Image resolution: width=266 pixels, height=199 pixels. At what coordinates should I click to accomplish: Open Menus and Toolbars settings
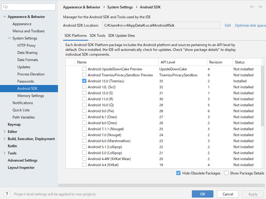point(28,31)
